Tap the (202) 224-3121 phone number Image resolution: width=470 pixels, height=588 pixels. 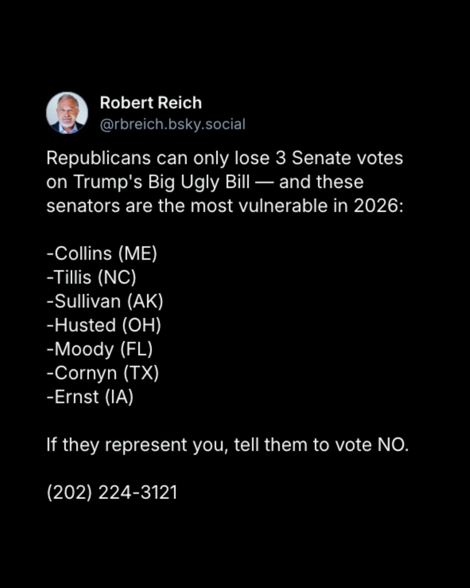point(112,492)
